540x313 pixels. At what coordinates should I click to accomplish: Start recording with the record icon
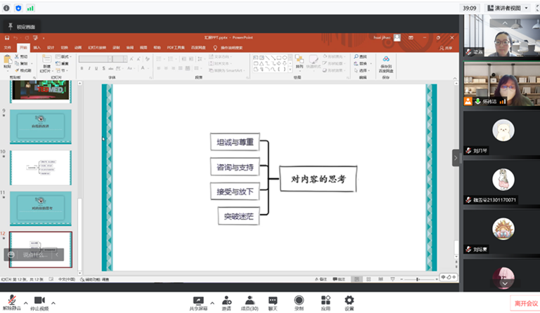click(x=299, y=300)
